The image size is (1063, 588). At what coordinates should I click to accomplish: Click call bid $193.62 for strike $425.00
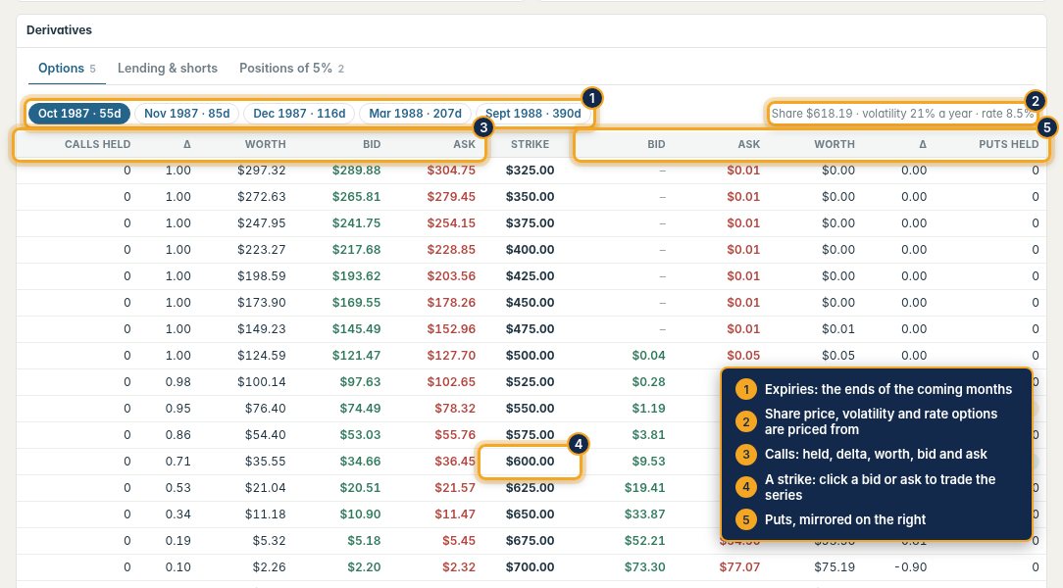[x=357, y=275]
